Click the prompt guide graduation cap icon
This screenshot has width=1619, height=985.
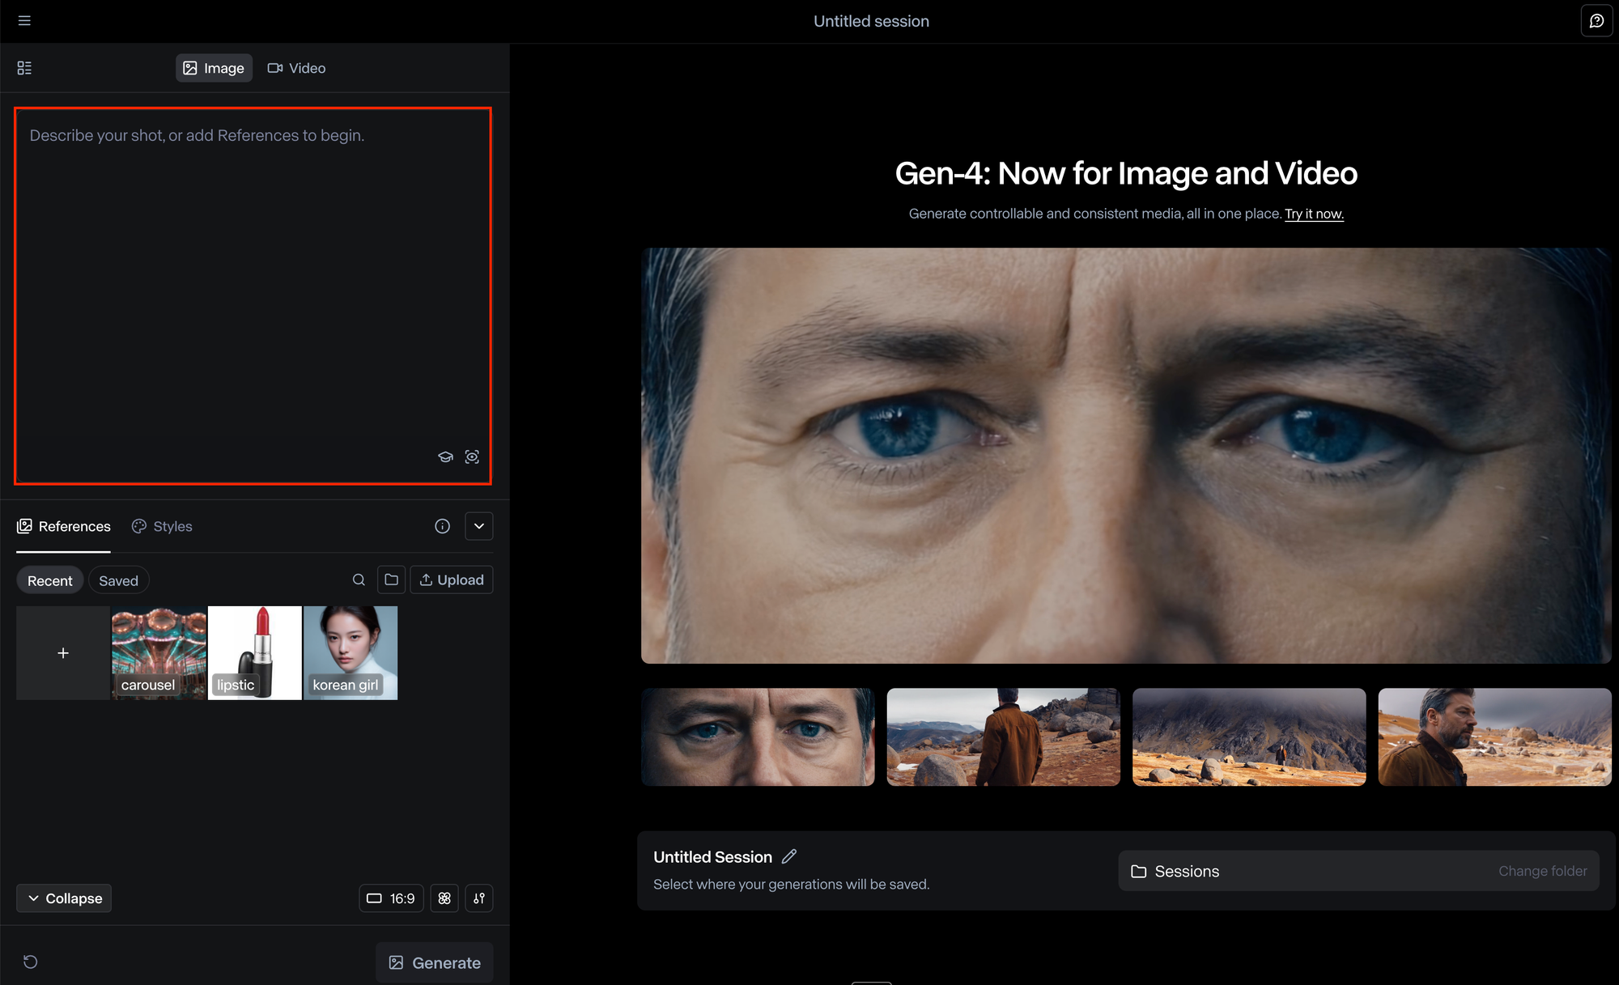(x=445, y=457)
